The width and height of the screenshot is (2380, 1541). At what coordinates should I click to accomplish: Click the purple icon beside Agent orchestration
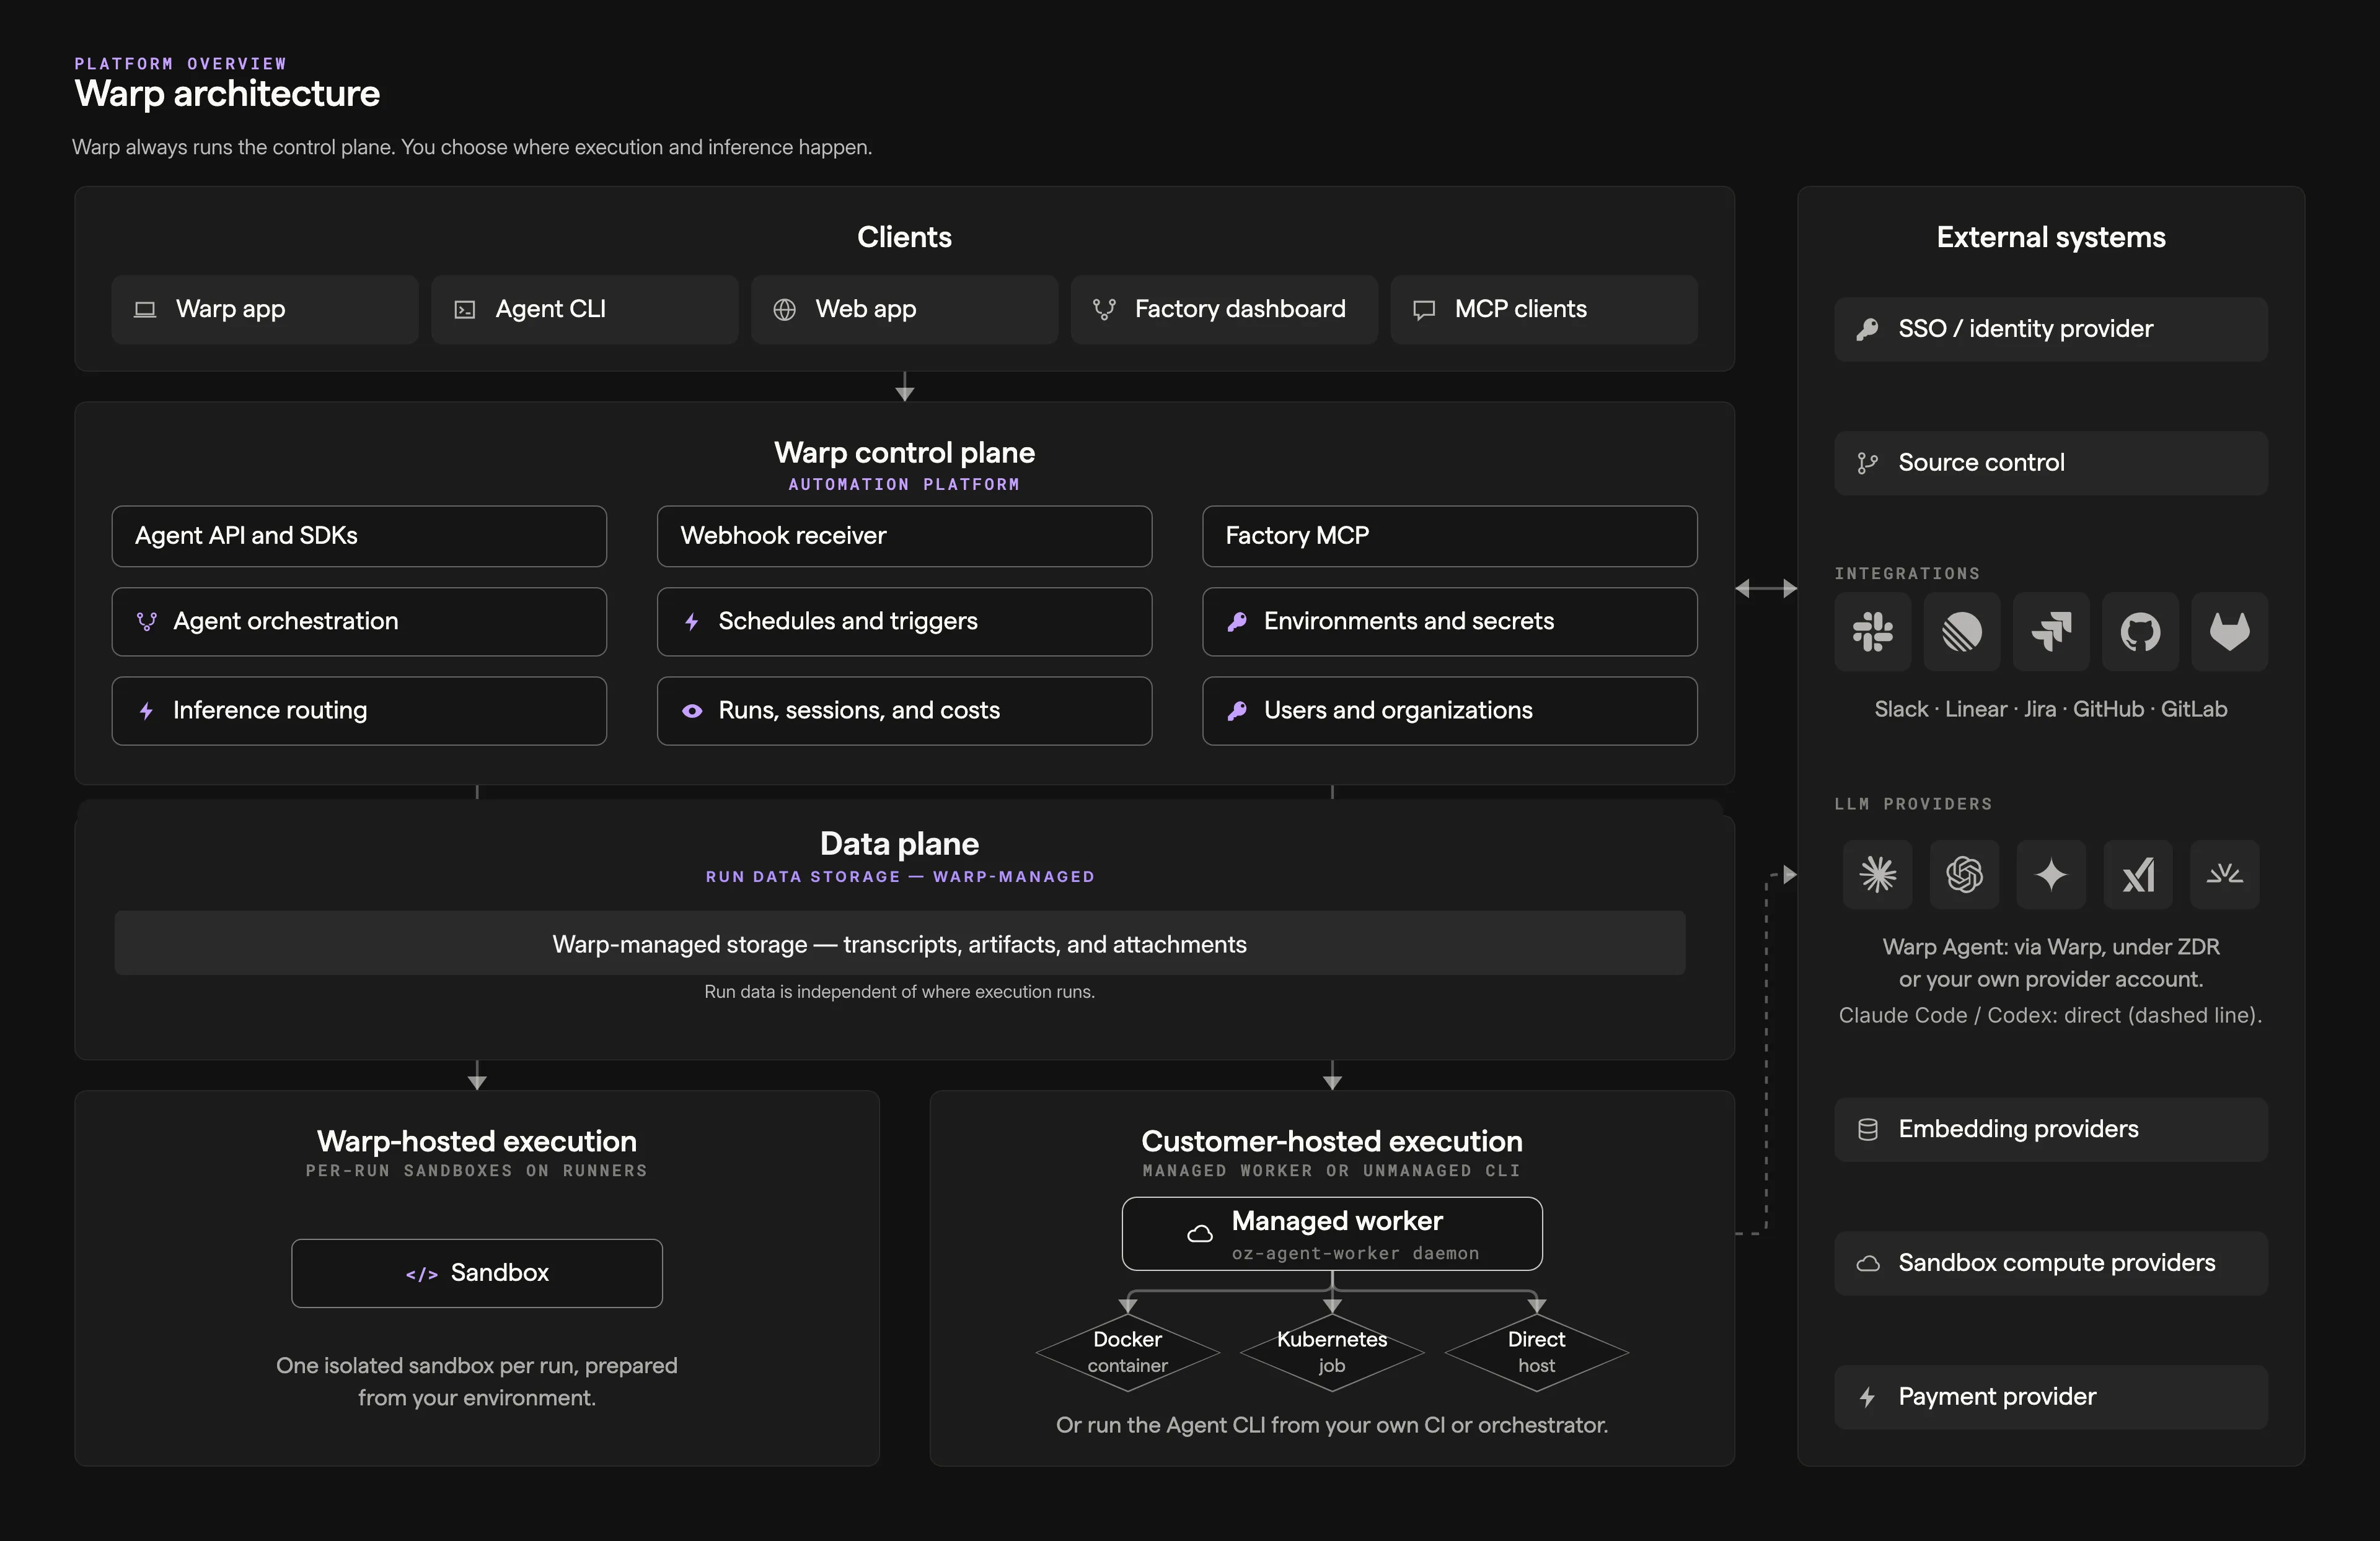point(146,622)
